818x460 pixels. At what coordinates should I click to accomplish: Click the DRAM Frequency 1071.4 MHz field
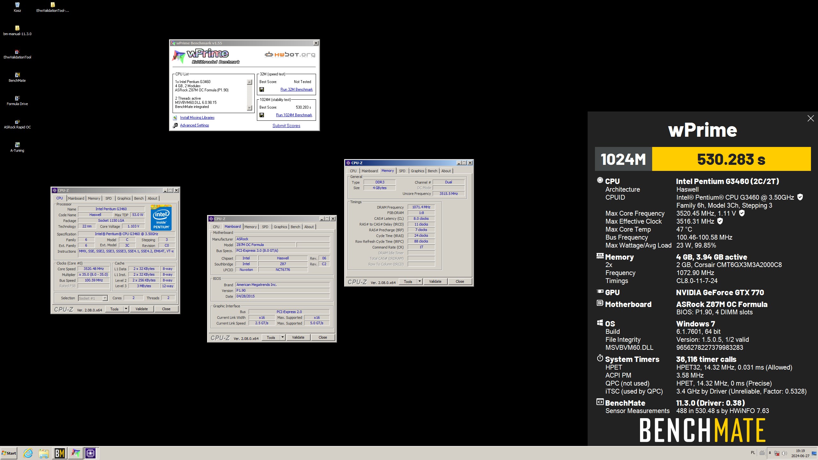(421, 207)
